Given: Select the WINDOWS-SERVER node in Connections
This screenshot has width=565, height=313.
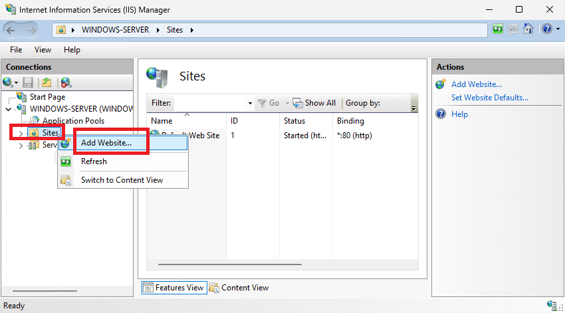Looking at the screenshot, I should (x=81, y=109).
